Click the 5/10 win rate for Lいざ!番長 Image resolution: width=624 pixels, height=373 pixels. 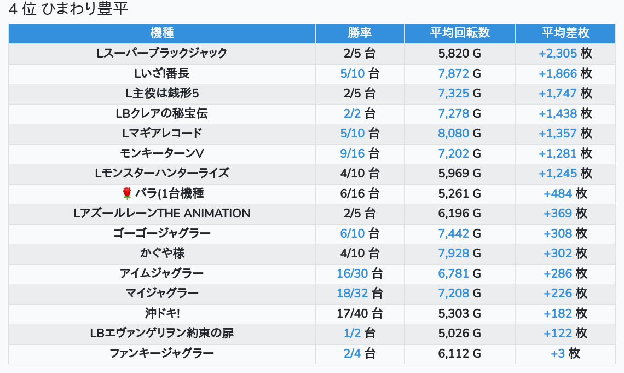(x=352, y=73)
